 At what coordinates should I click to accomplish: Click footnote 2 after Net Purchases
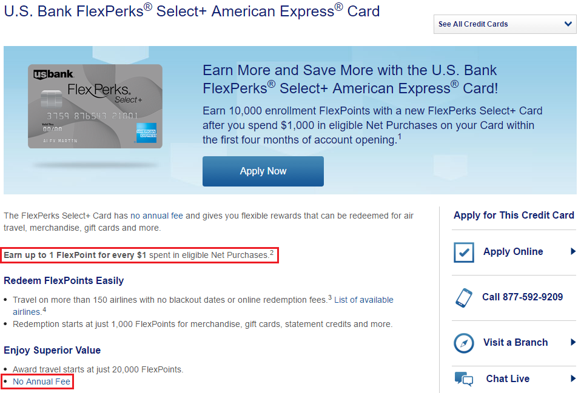[x=272, y=252]
